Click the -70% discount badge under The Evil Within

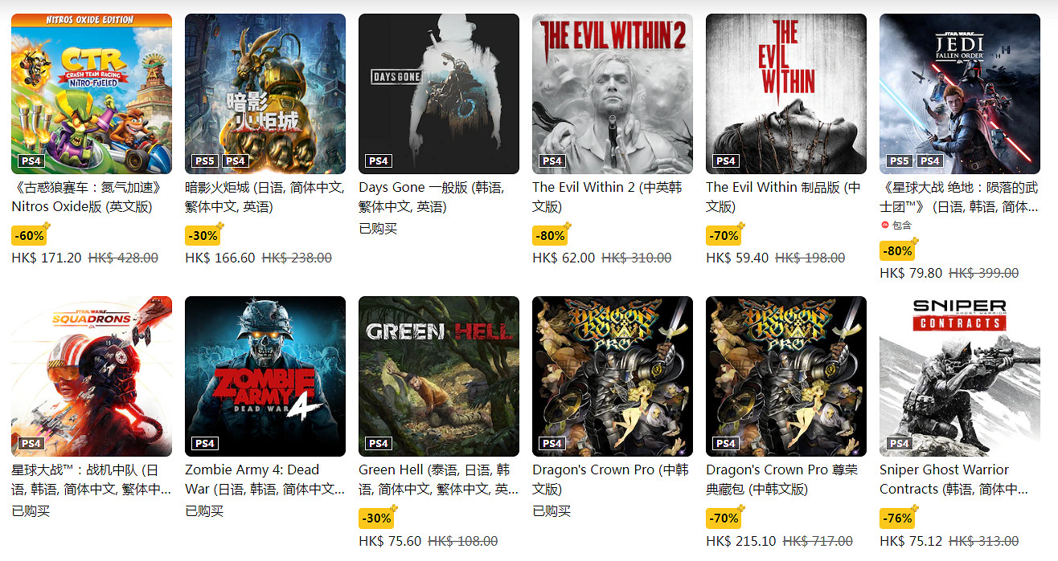[x=723, y=235]
